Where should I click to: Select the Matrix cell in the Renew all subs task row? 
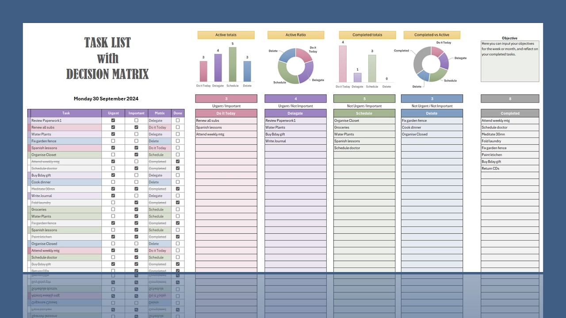[160, 127]
